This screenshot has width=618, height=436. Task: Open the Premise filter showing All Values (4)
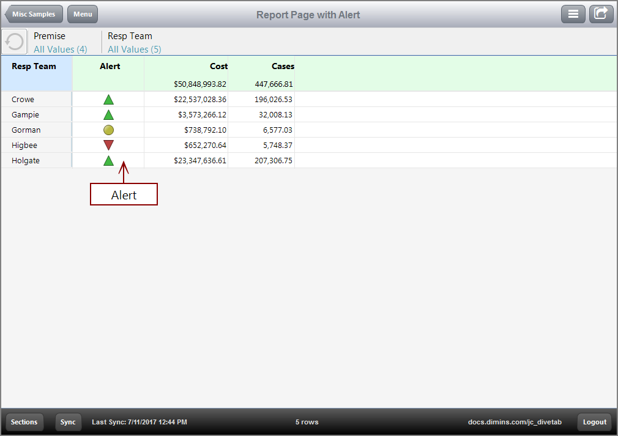61,49
